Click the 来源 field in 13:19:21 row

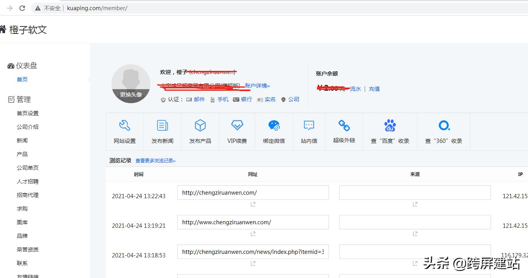pos(415,222)
